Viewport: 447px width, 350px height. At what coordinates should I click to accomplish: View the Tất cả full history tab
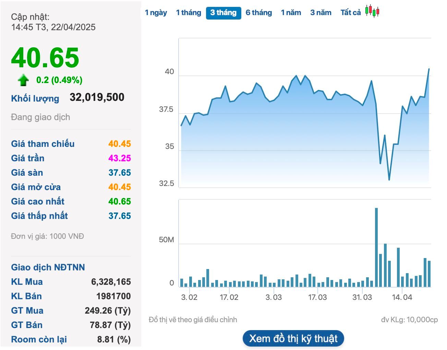tap(351, 13)
